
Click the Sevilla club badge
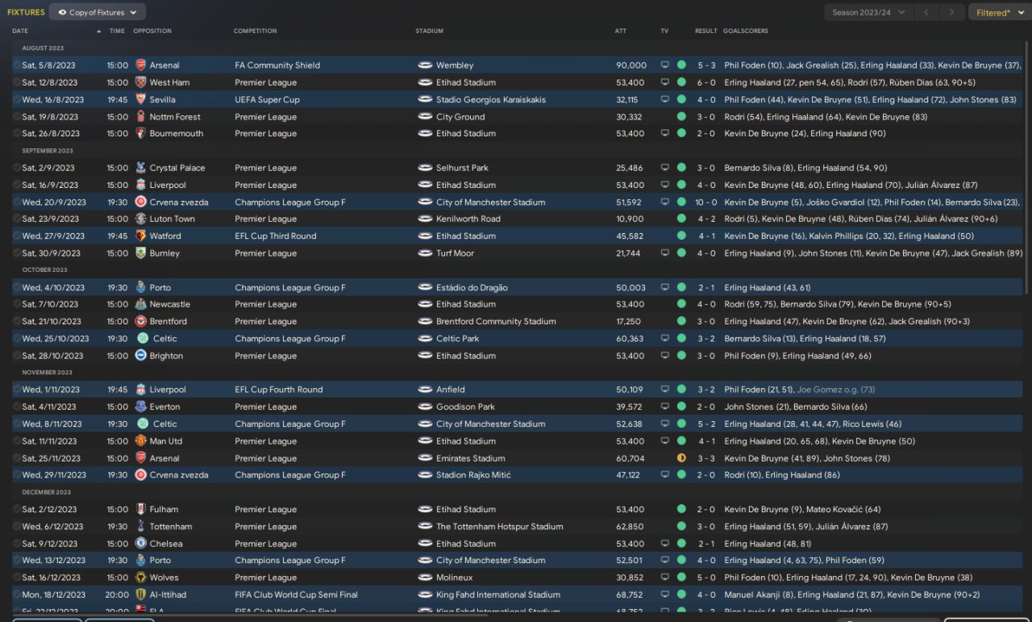click(141, 99)
